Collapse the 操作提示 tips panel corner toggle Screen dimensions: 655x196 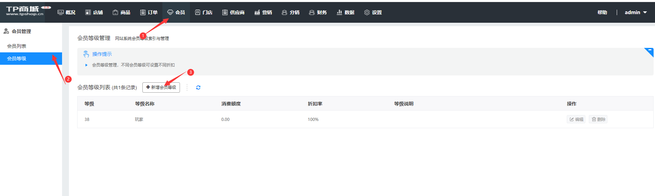pyautogui.click(x=649, y=51)
